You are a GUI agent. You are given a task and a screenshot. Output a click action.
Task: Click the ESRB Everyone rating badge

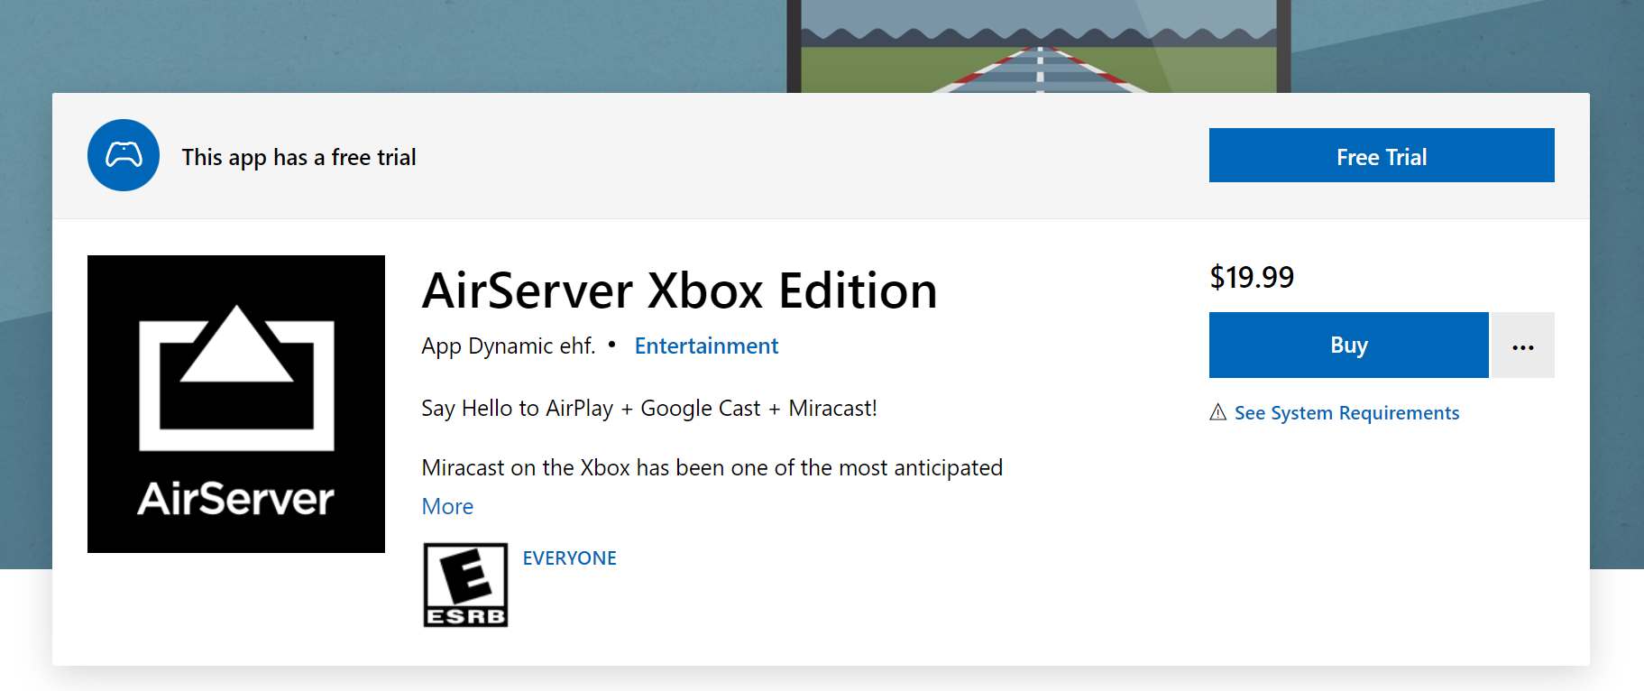(465, 585)
